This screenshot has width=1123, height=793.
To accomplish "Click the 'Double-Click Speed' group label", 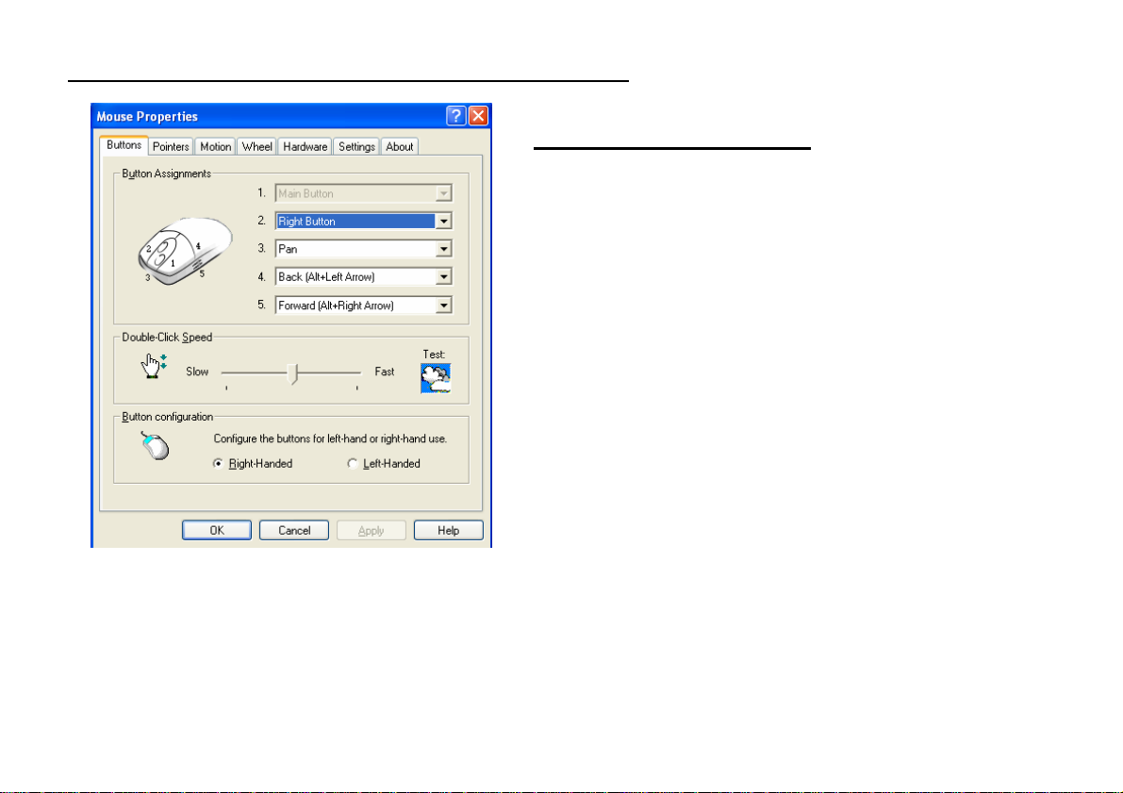I will 167,338.
